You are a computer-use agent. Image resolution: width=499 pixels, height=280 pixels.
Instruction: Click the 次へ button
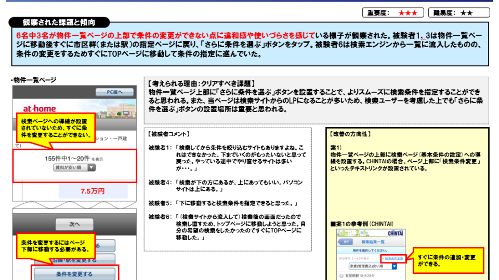click(x=74, y=224)
